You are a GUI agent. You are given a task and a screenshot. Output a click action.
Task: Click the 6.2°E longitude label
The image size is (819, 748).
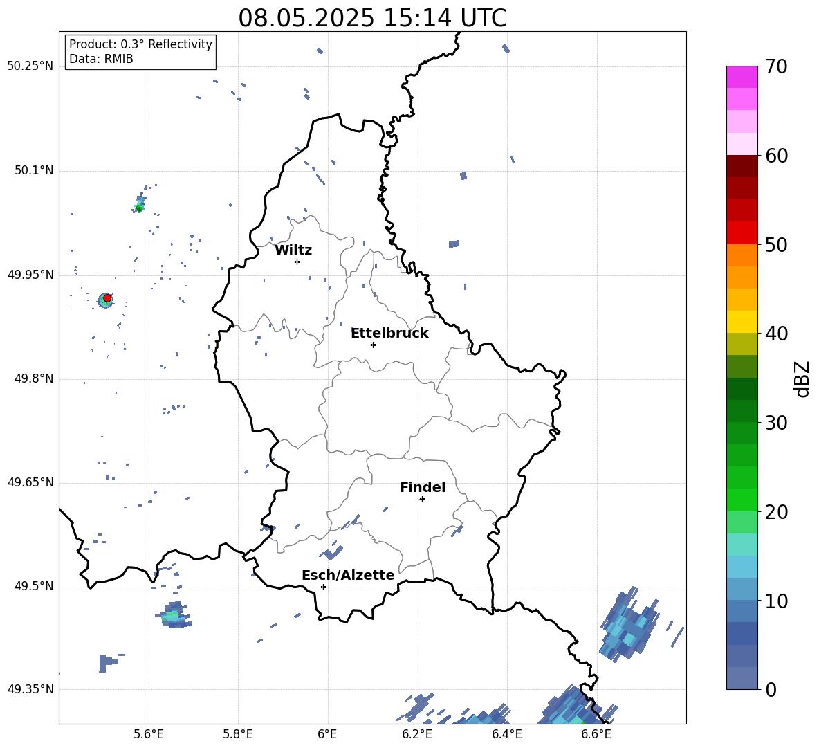click(417, 734)
